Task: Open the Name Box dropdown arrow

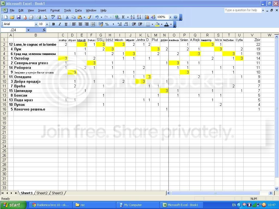Action: click(28, 30)
